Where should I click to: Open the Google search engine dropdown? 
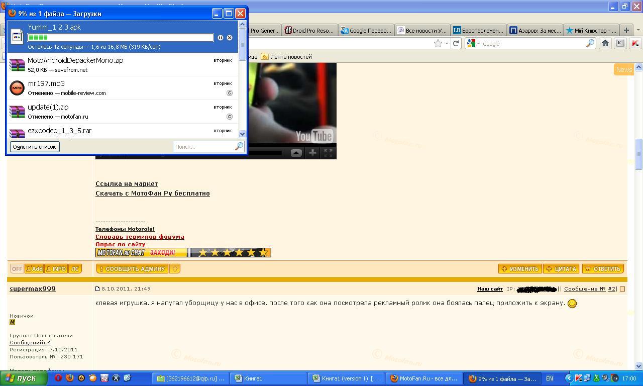click(478, 44)
